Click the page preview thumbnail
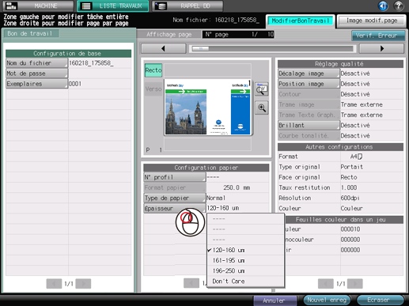The image size is (409, 306). tap(208, 108)
